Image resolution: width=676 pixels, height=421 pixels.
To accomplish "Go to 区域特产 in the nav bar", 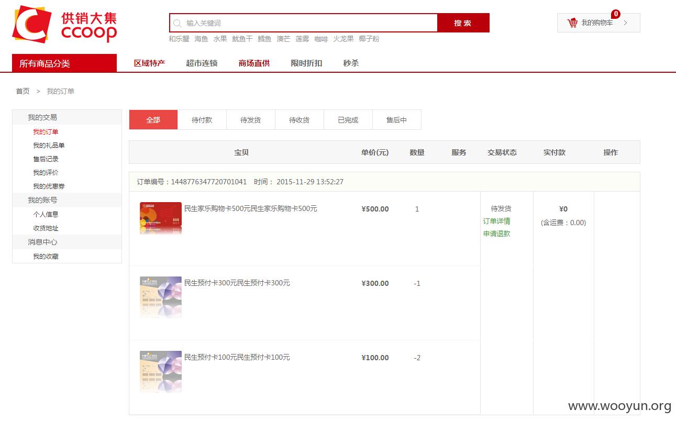I will tap(149, 63).
